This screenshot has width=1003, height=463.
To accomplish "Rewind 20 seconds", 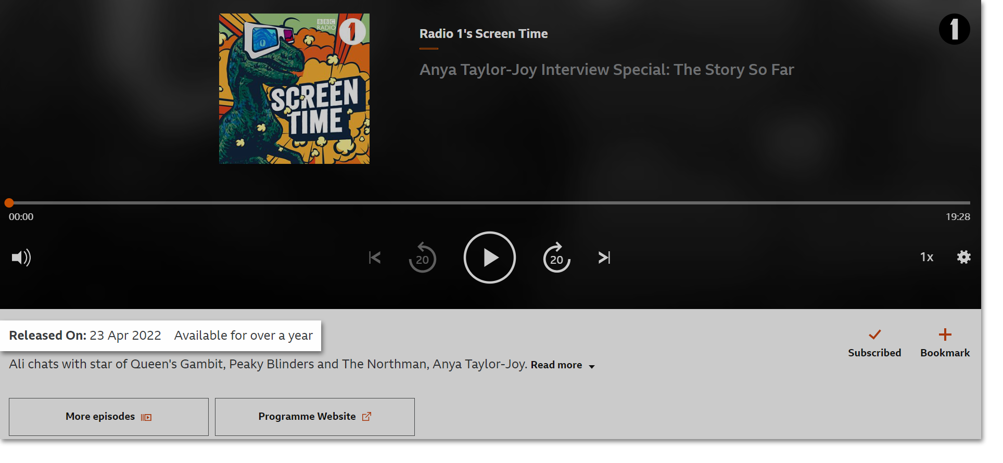I will point(422,258).
